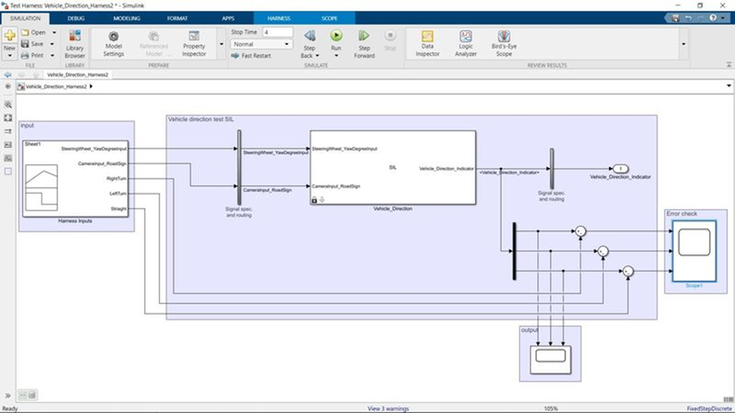
Task: Expand the Save dropdown arrow
Action: click(x=52, y=44)
